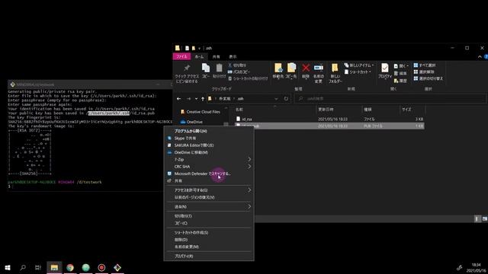Go up one folder level arrow
This screenshot has height=274, width=488.
tap(203, 99)
